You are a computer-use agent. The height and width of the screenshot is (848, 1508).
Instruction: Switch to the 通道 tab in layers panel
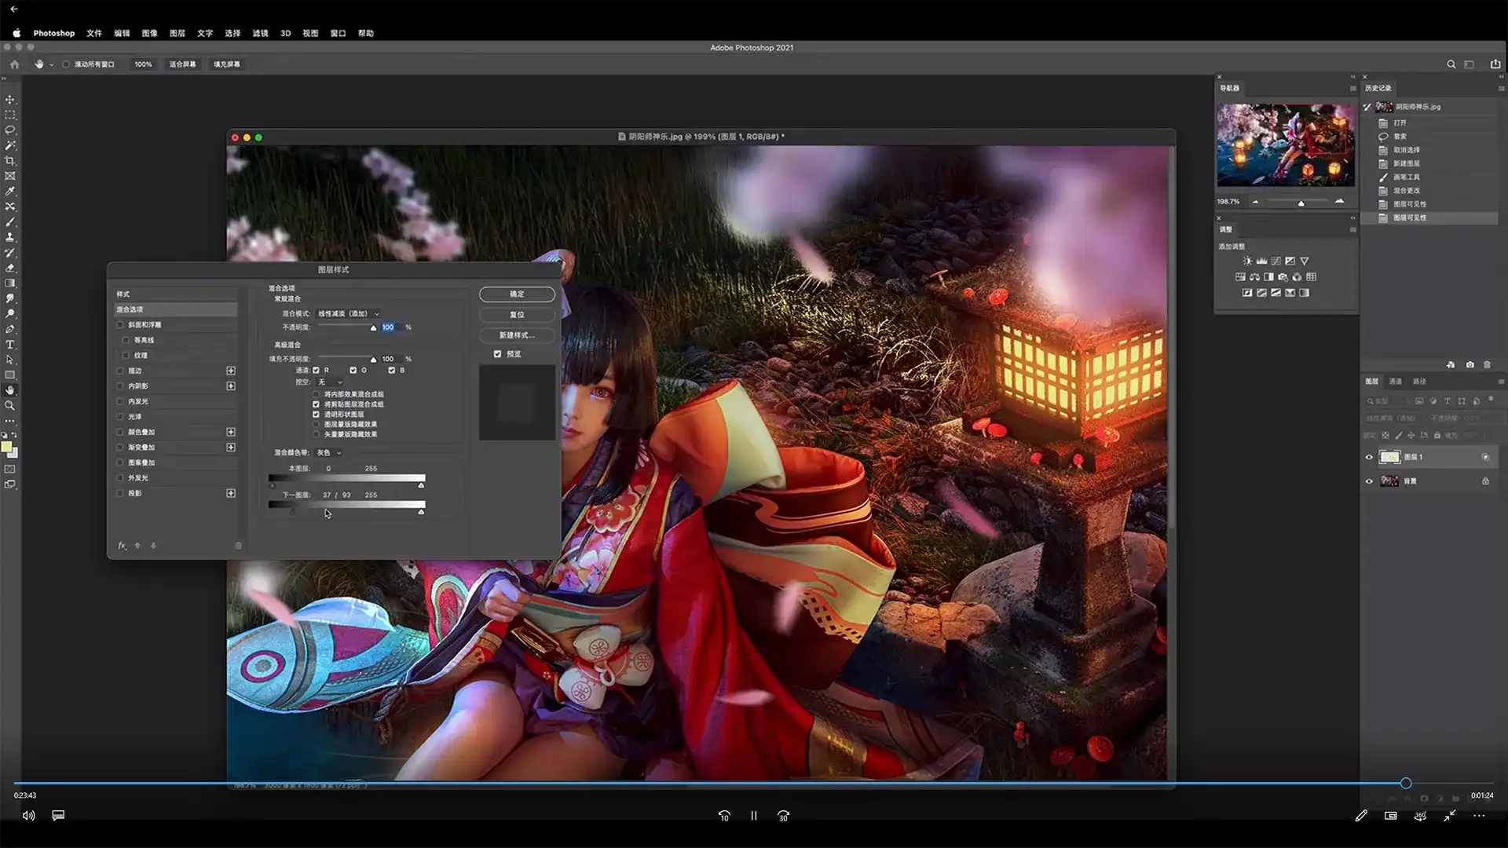click(1395, 382)
